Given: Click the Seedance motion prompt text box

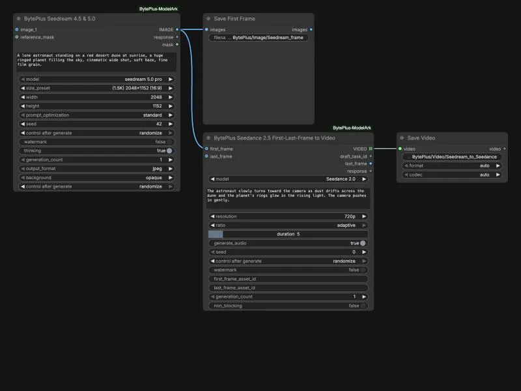Looking at the screenshot, I should click(x=289, y=198).
